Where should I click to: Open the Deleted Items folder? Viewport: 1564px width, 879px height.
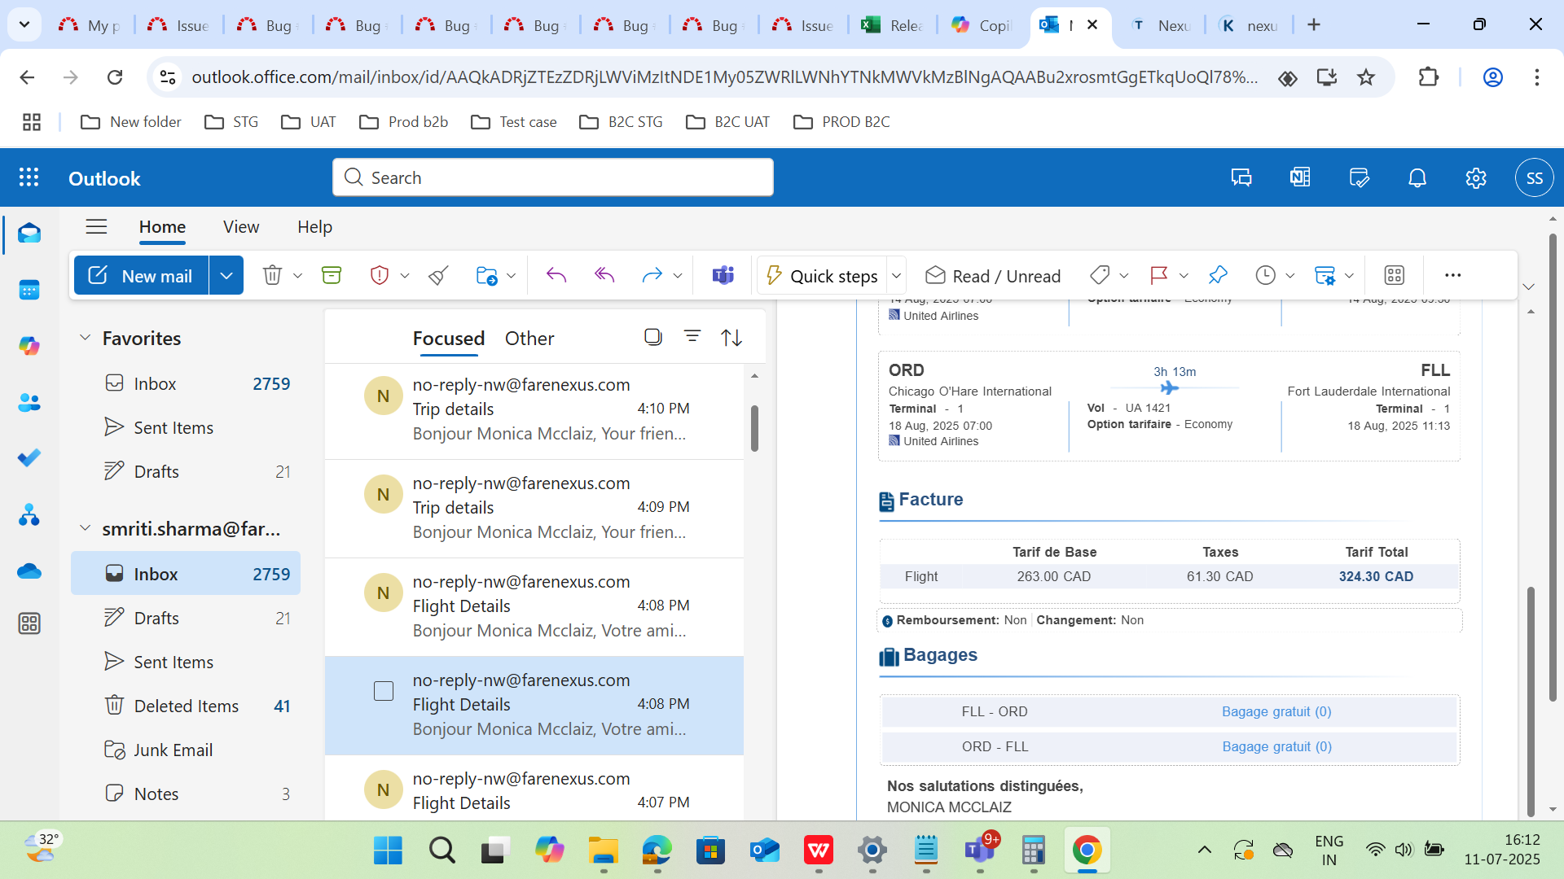pyautogui.click(x=186, y=706)
